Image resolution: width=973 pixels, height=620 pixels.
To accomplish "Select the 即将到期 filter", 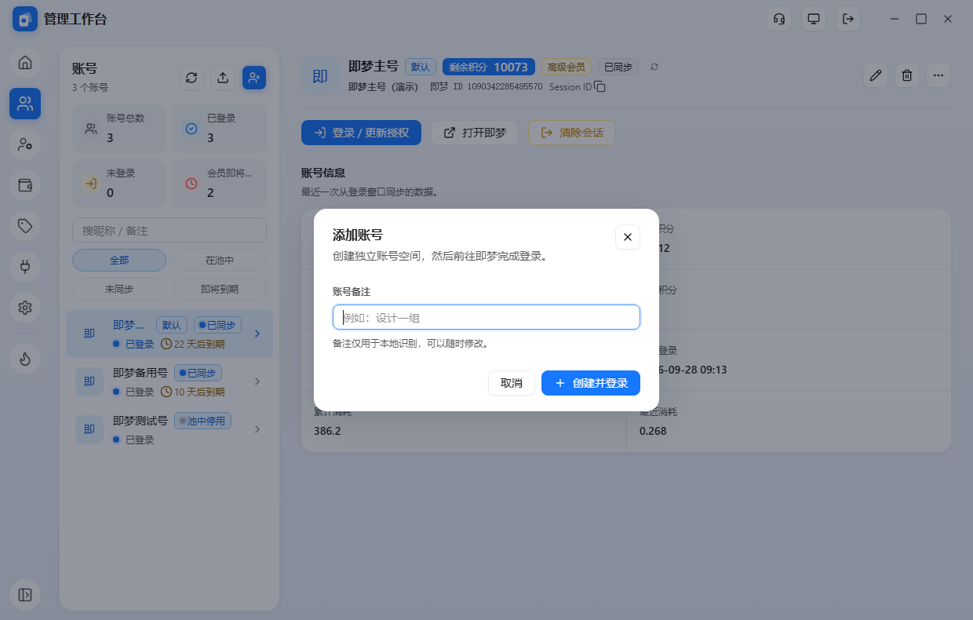I will pos(220,289).
